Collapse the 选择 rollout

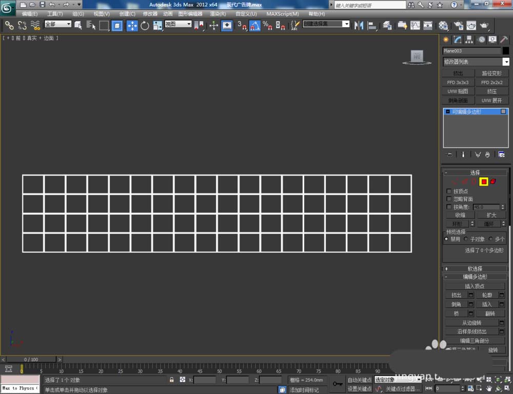475,173
